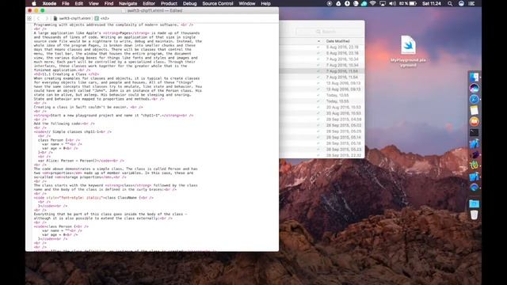This screenshot has width=507, height=285.
Task: Select the highlighted Finder row dated 7 Aug 2016, 11.54
Action: (322, 71)
